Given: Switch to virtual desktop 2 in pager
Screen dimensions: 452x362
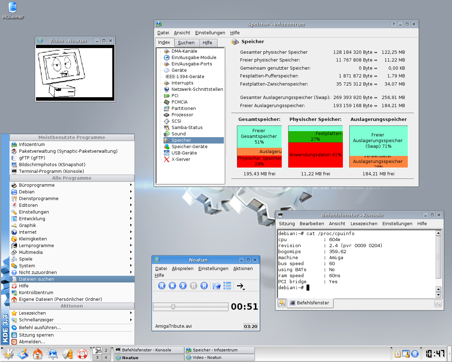Looking at the screenshot, I should 106,350.
